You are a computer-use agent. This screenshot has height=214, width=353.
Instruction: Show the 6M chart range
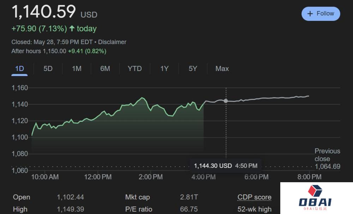pyautogui.click(x=105, y=69)
